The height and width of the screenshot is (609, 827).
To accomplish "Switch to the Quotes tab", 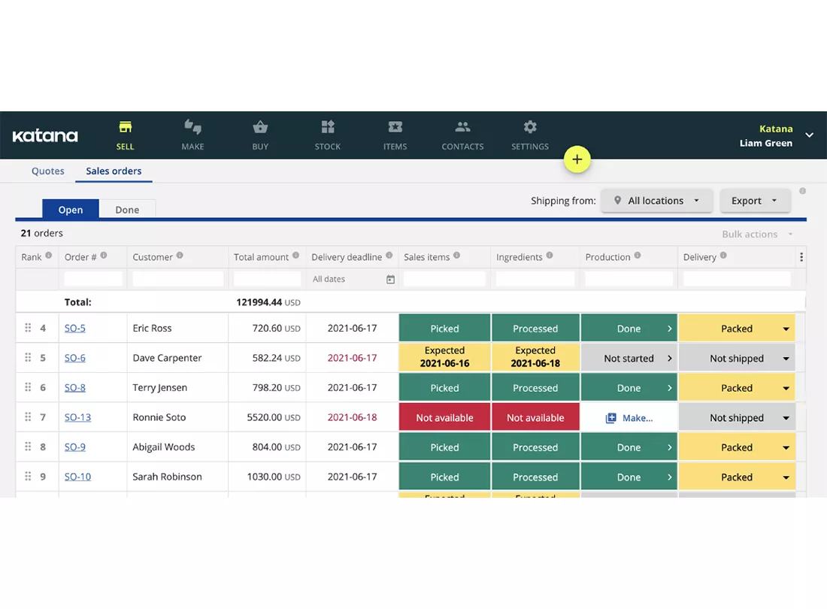I will [x=48, y=171].
